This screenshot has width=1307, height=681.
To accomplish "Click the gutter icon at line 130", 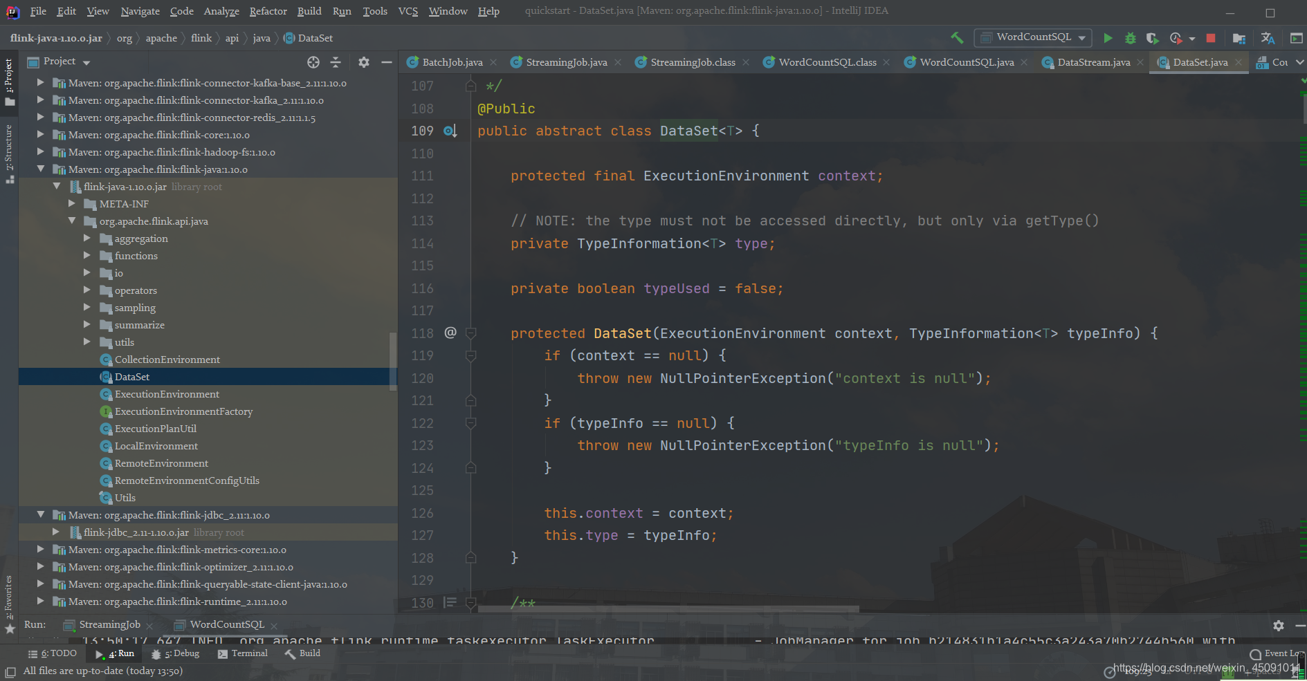I will (450, 602).
